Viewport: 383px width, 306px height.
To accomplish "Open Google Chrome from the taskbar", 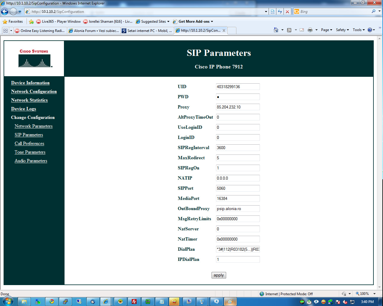I will pyautogui.click(x=52, y=302).
